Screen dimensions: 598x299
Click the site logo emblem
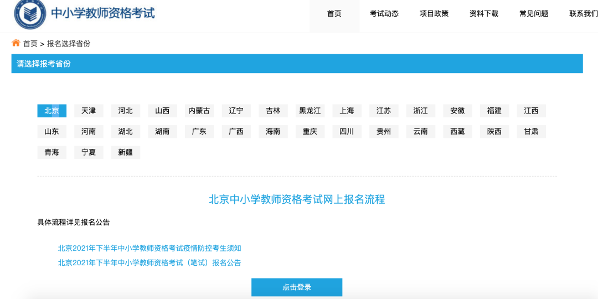pyautogui.click(x=30, y=14)
